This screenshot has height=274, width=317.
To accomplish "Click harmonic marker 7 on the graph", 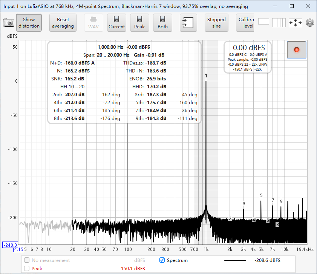I will 273,200.
